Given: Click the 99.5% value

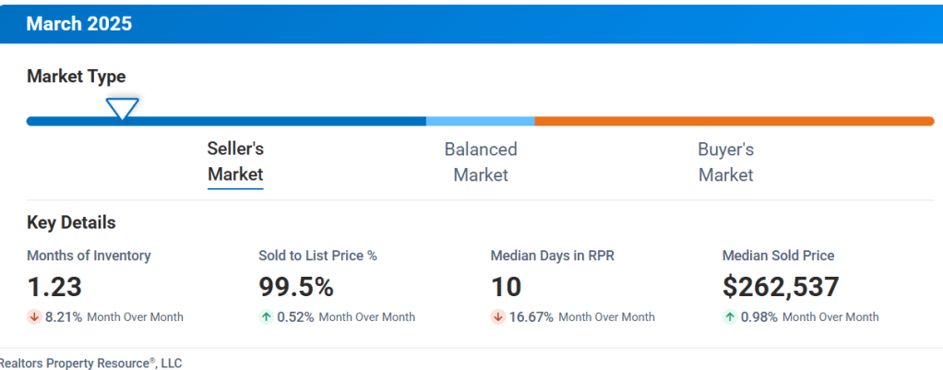Looking at the screenshot, I should click(x=295, y=287).
